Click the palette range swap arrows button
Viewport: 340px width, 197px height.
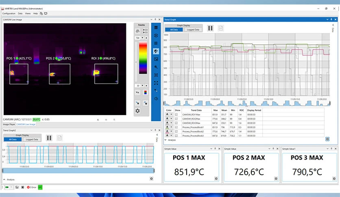coord(137,93)
